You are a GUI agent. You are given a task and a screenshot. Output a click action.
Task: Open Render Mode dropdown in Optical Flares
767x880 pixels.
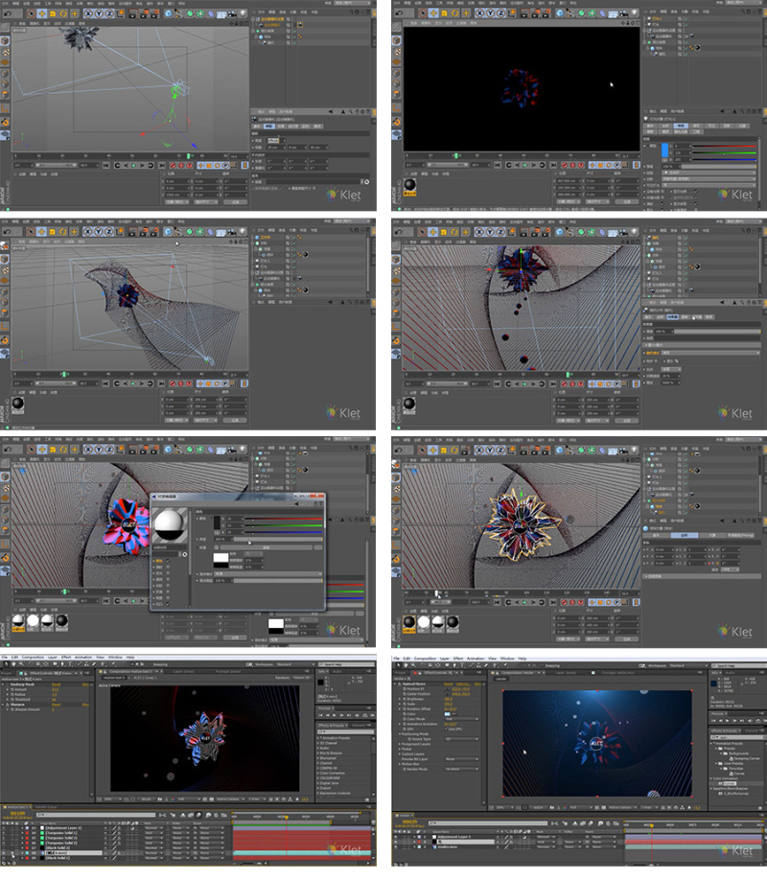click(461, 769)
